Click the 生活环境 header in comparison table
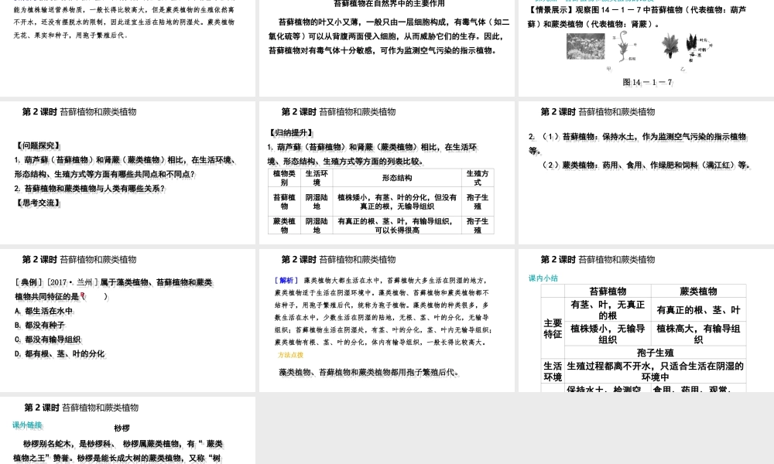 (x=317, y=178)
